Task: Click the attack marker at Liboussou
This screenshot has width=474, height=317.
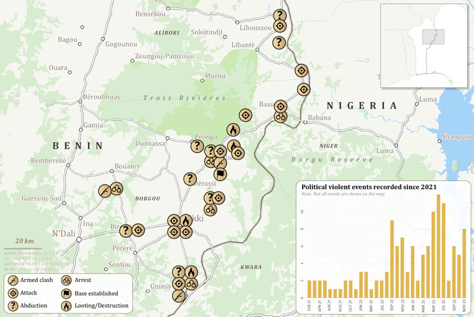Action: pos(280,26)
